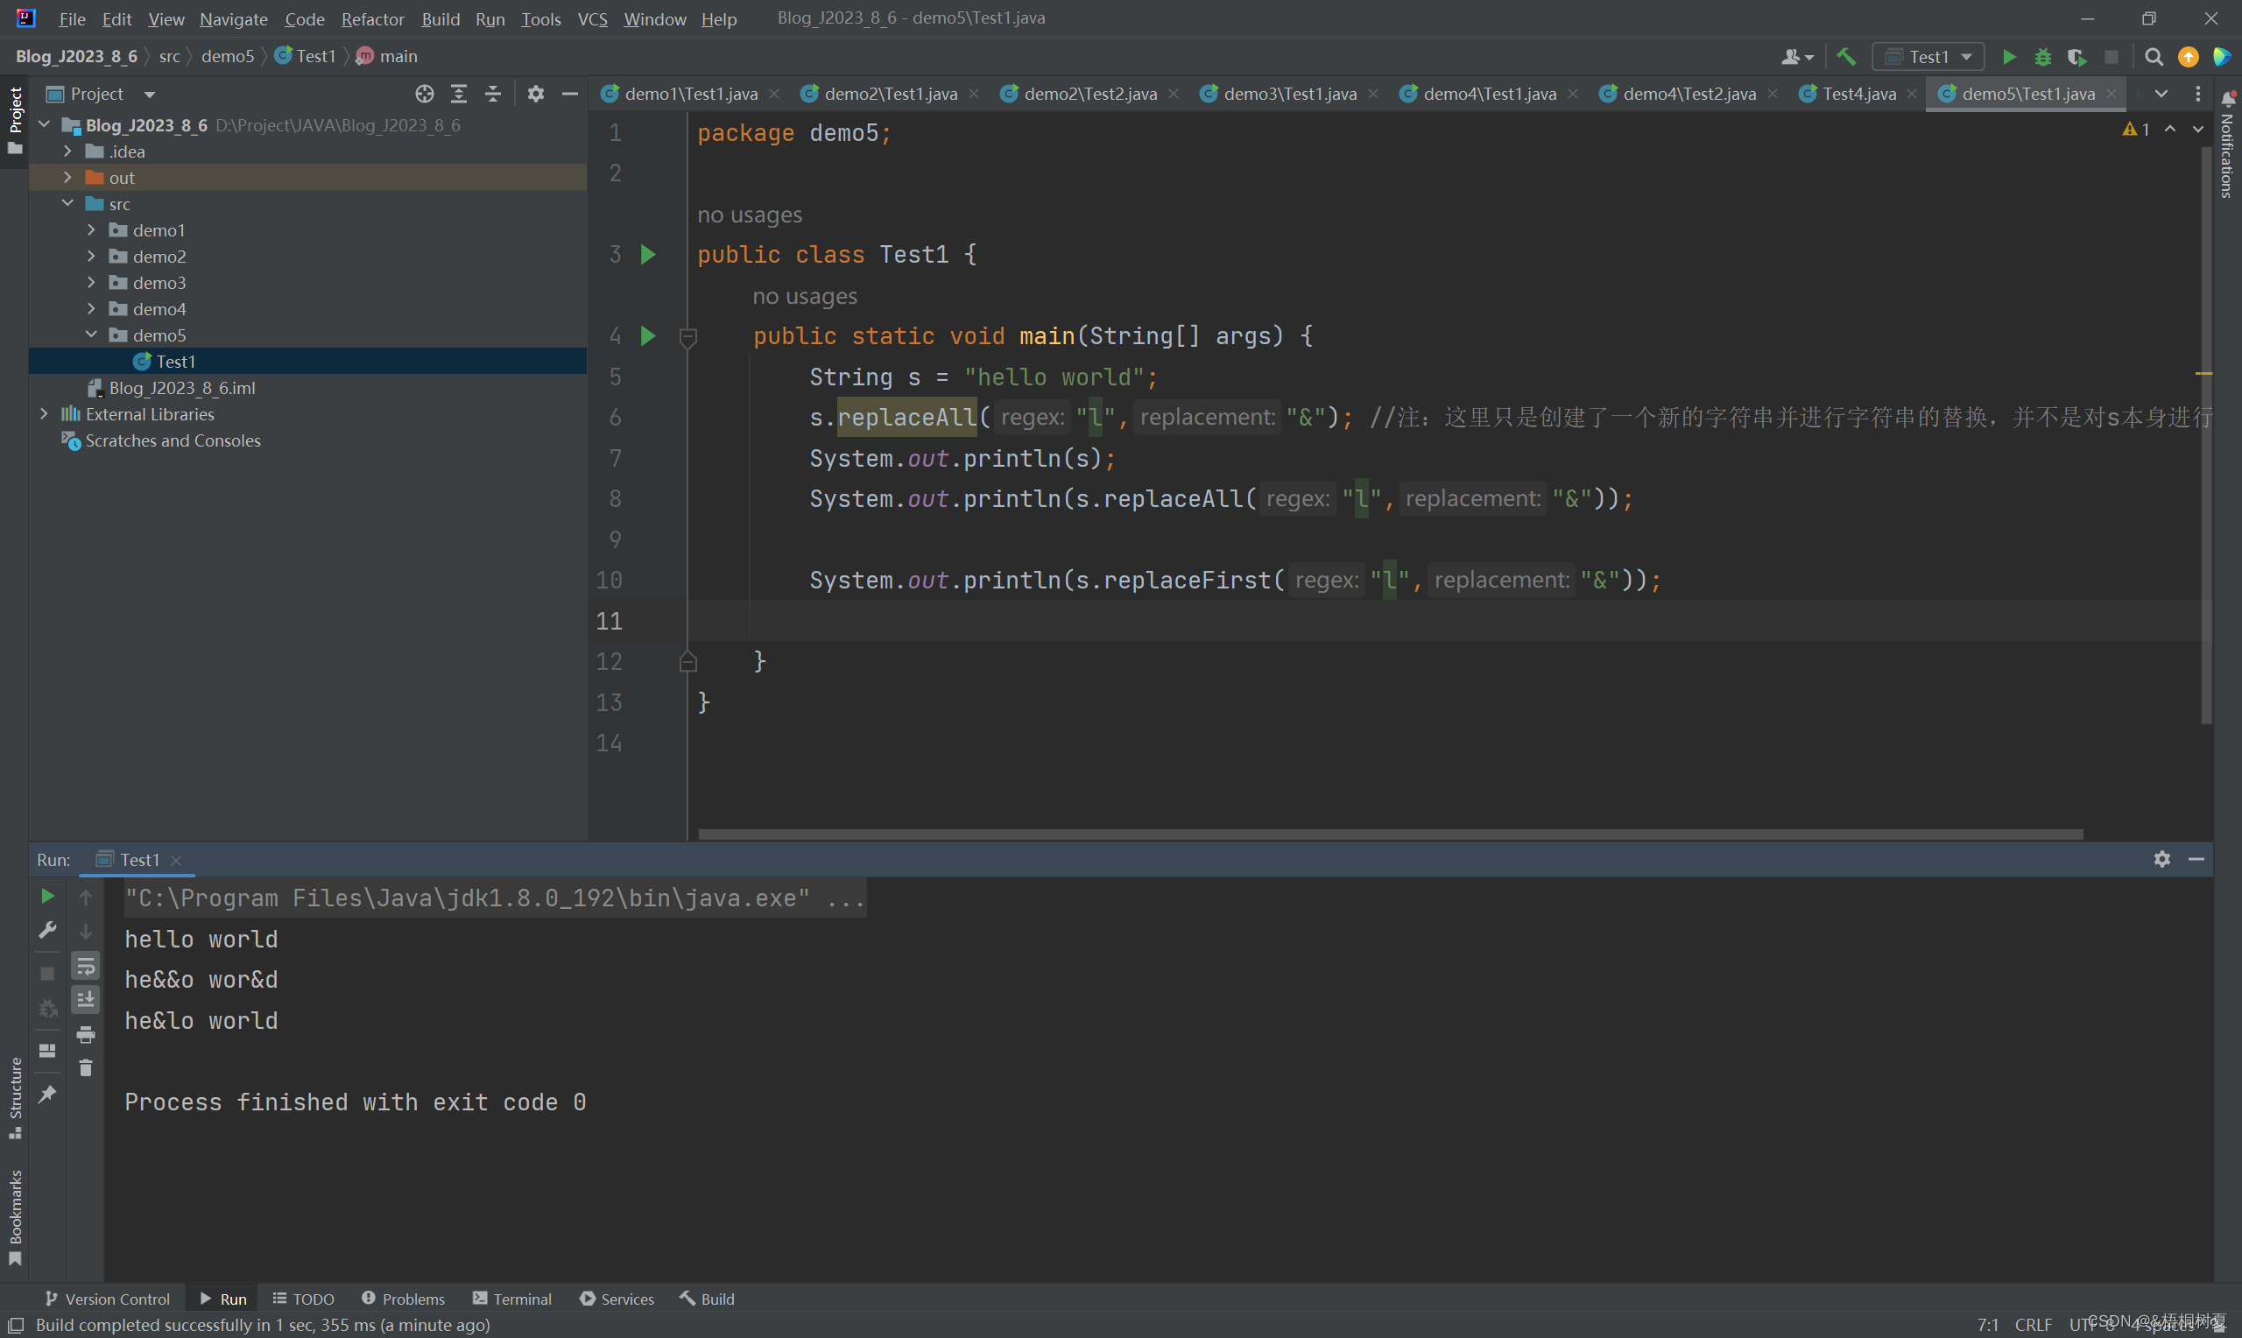Open the Terminal tool window

point(512,1299)
